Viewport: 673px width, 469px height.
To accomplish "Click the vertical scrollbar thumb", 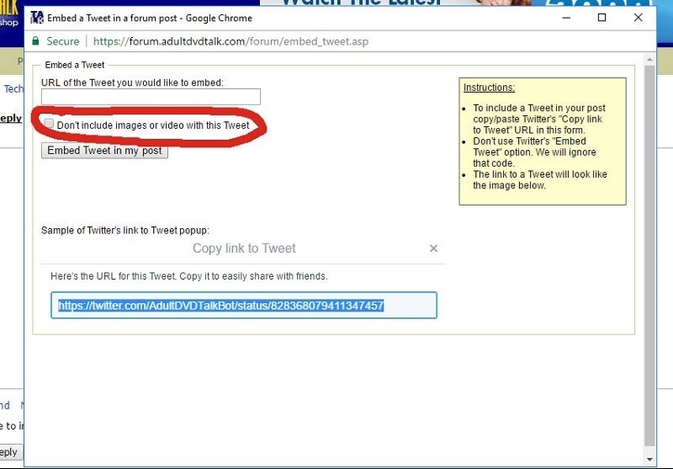I will click(649, 256).
